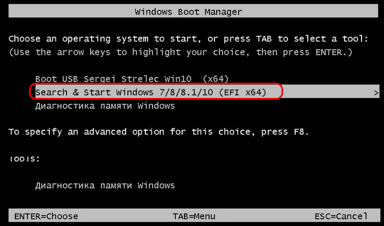Image resolution: width=384 pixels, height=226 pixels.
Task: Click ESC=Cancel in the bottom bar
Action: pos(341,216)
